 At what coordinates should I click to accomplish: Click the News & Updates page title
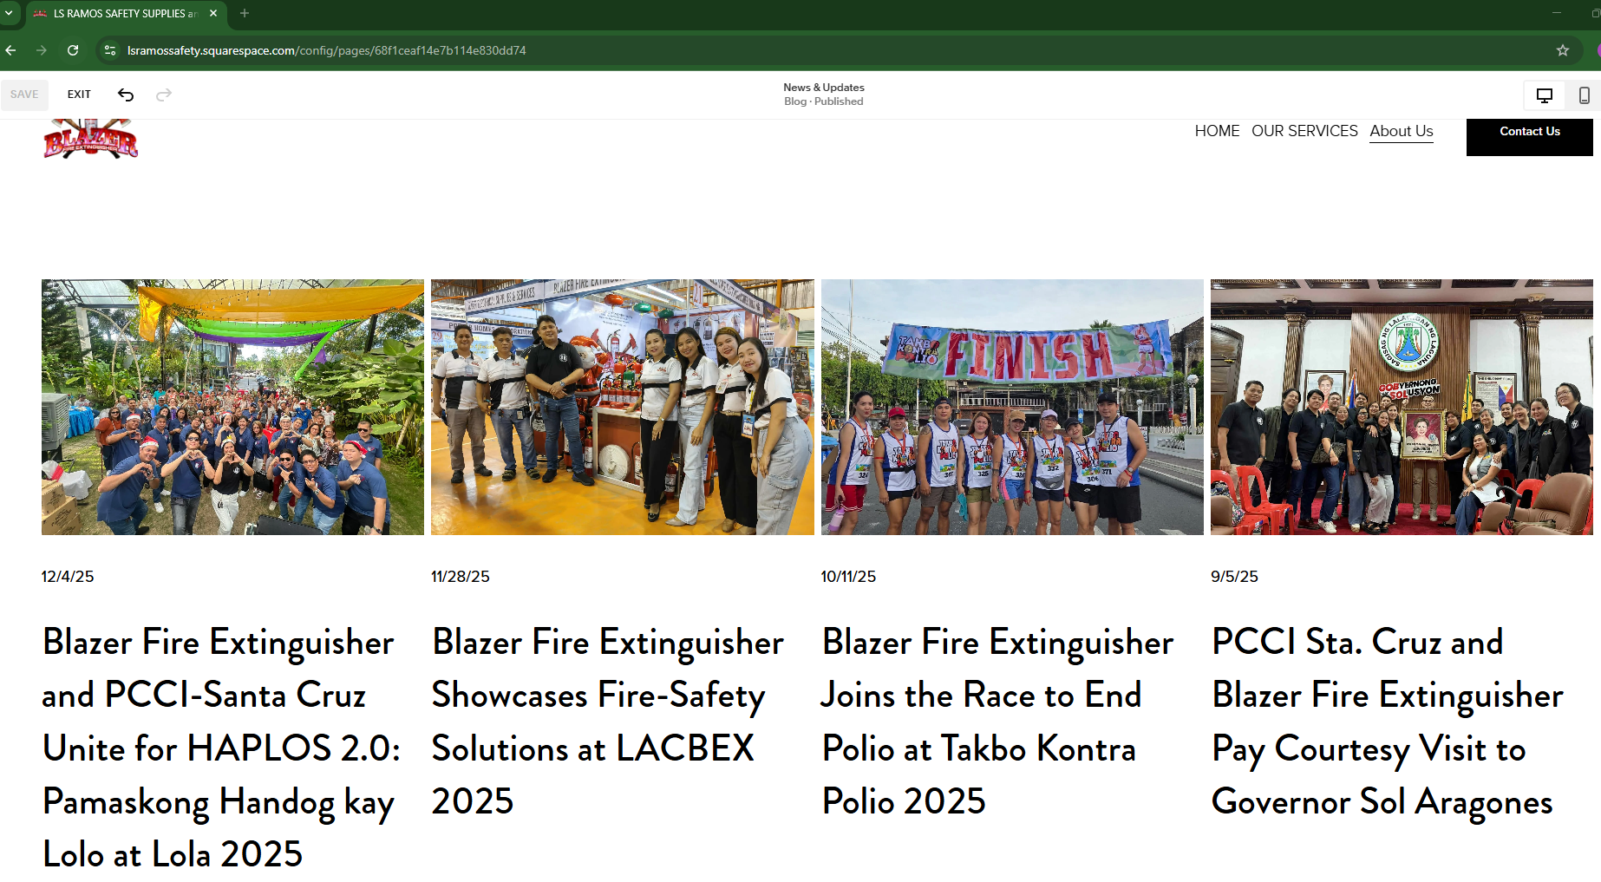[824, 88]
